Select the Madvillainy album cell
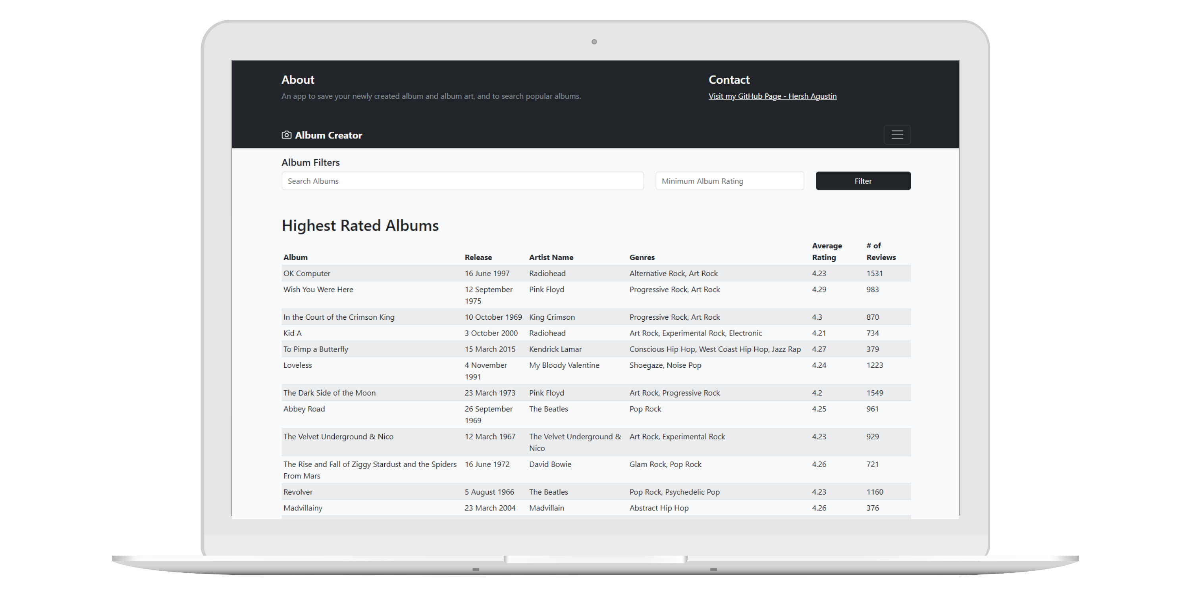 [303, 508]
